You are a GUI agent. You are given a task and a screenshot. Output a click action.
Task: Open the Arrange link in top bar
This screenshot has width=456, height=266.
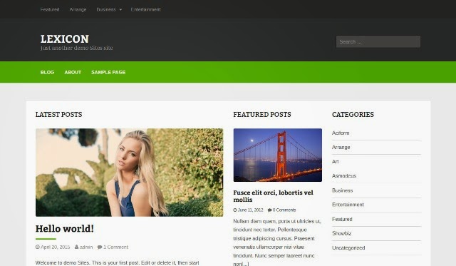pos(78,9)
